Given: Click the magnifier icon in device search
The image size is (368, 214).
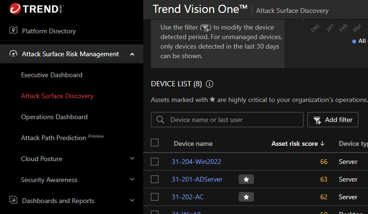Looking at the screenshot, I should [x=161, y=120].
